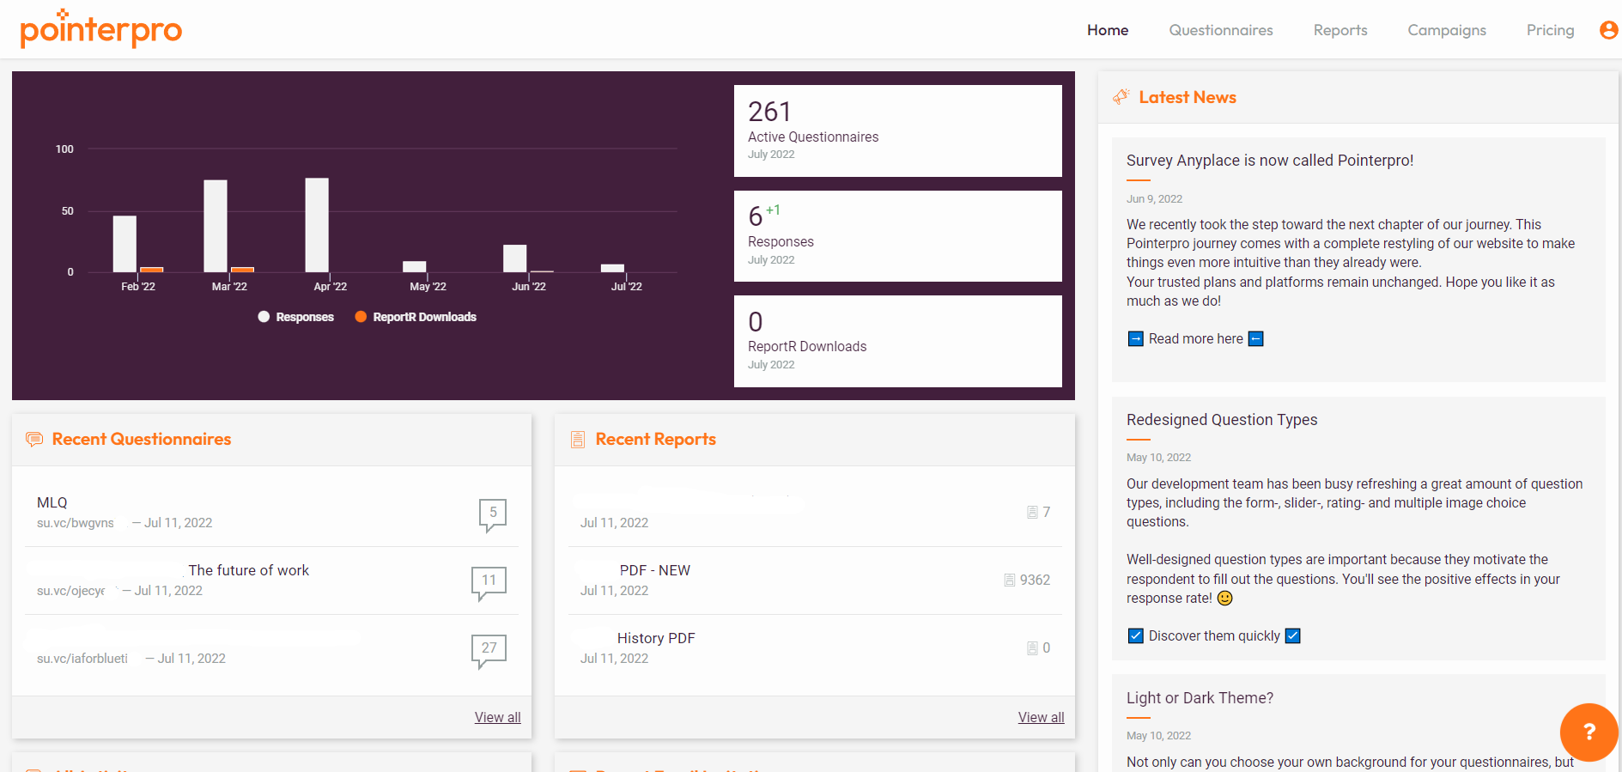This screenshot has height=772, width=1622.
Task: Open the Reports menu
Action: [1340, 30]
